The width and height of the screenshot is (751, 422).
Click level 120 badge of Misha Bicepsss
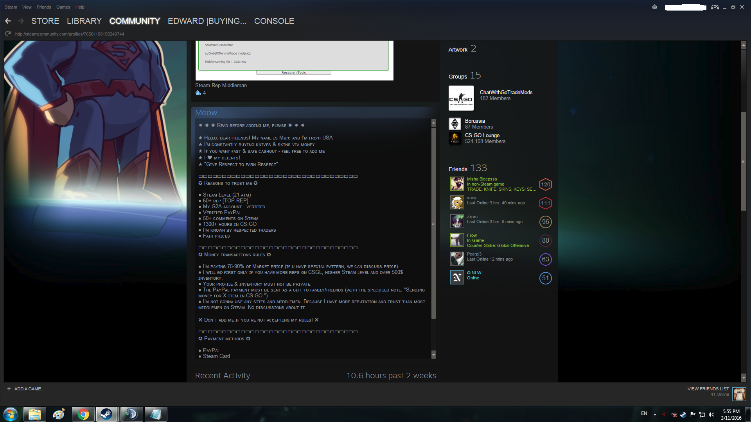[x=545, y=184]
